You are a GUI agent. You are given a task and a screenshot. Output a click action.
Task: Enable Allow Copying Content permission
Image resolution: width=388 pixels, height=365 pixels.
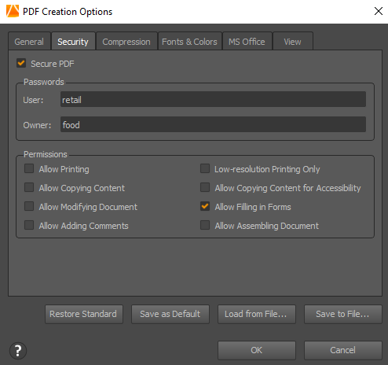[x=29, y=187]
